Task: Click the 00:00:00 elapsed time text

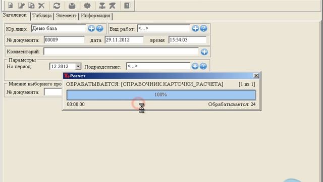Action: (76, 104)
